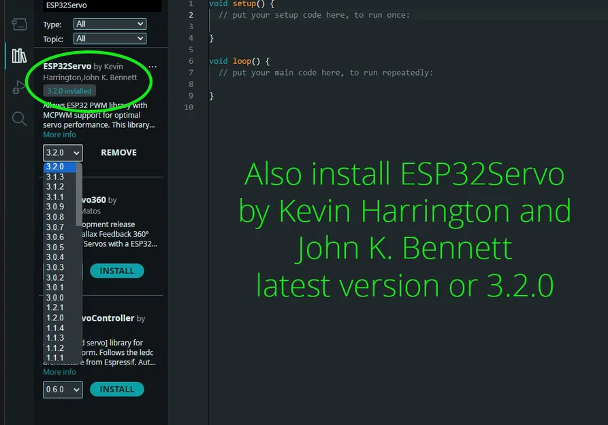
Task: Click the void setup() code line
Action: pyautogui.click(x=242, y=4)
